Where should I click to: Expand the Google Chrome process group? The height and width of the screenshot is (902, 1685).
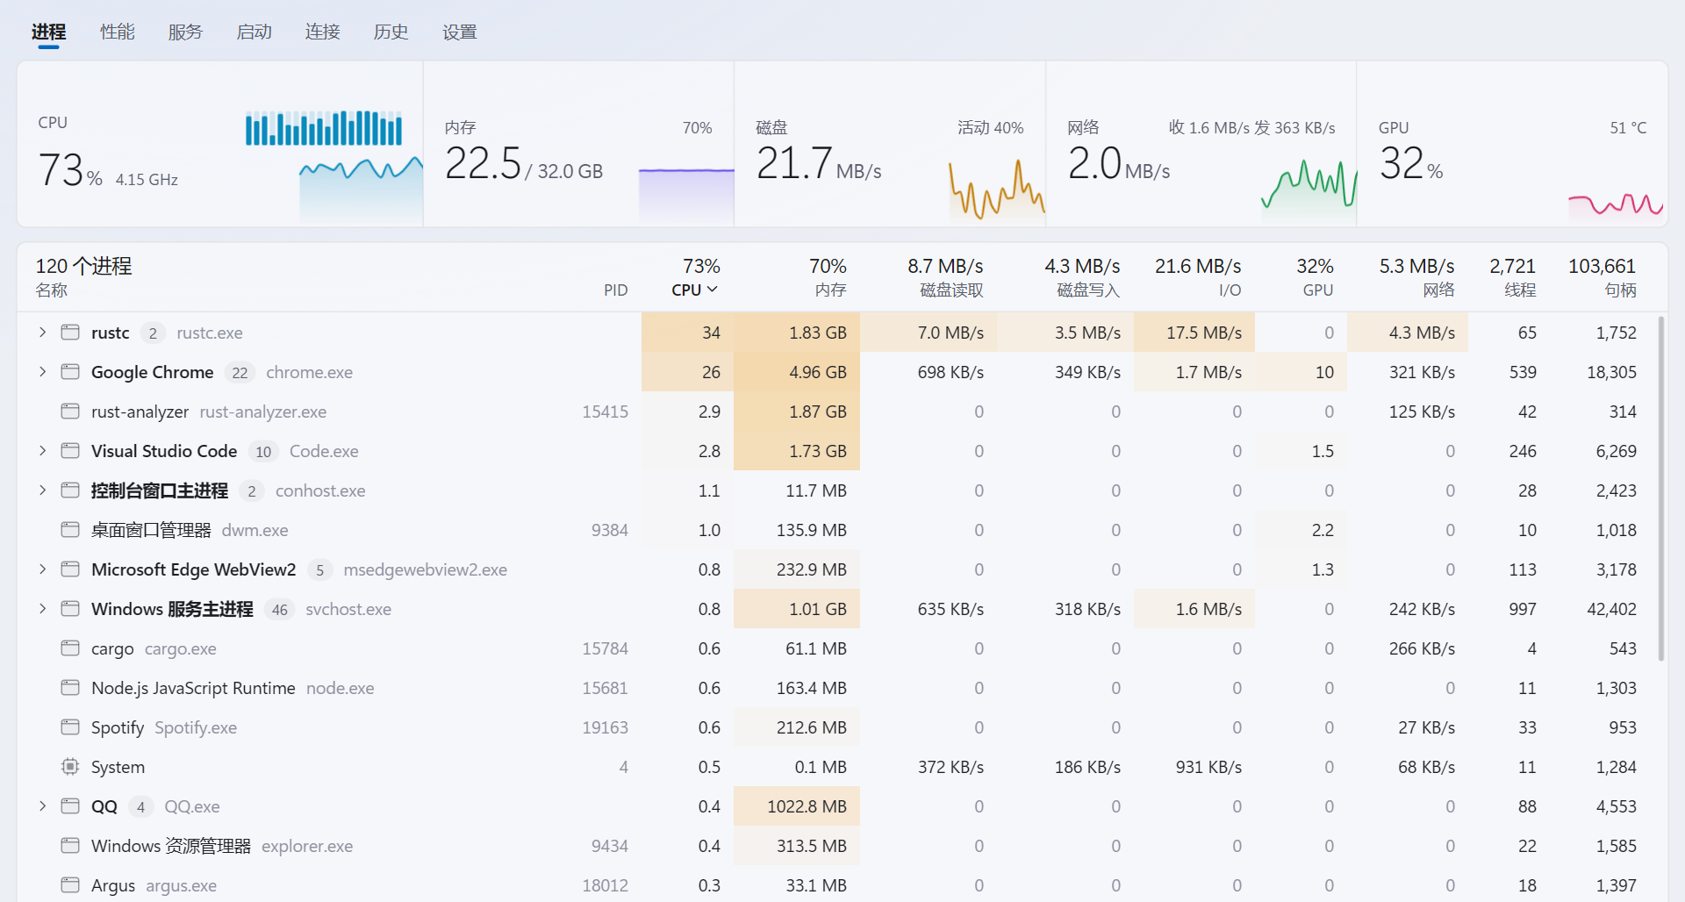point(42,372)
